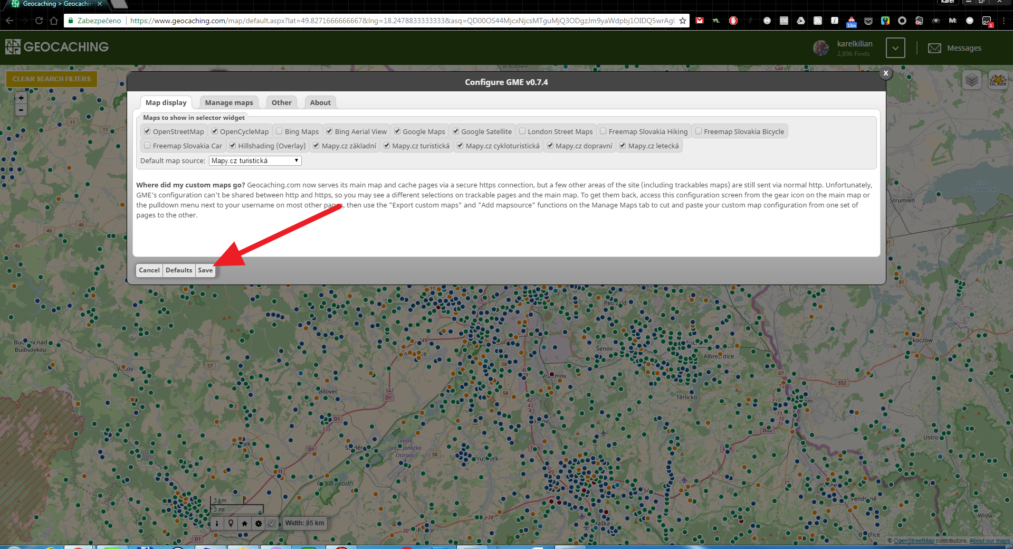
Task: Uncheck the OpenStreetMap checkbox
Action: point(148,131)
